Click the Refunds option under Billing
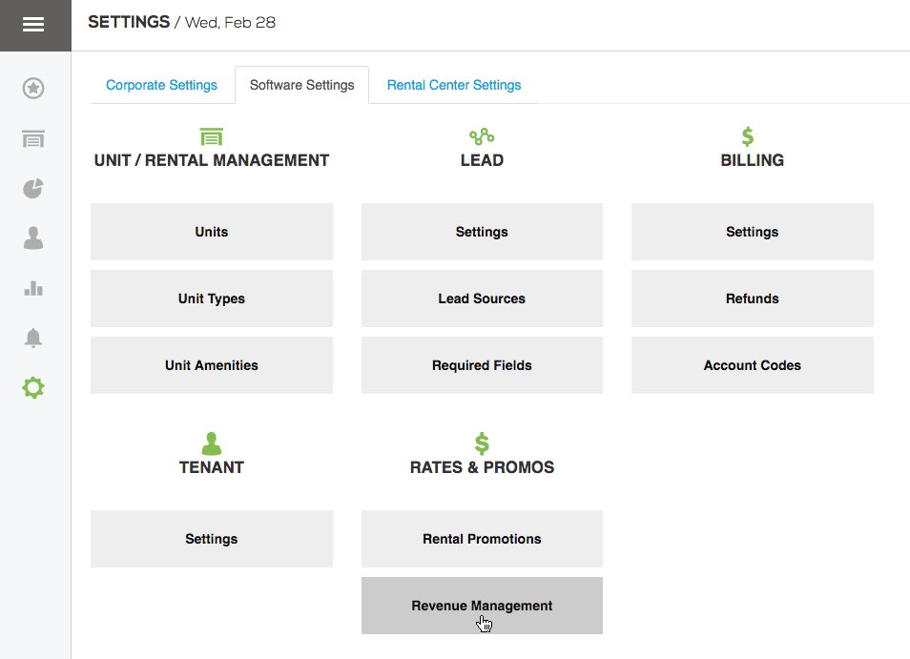 pos(752,299)
